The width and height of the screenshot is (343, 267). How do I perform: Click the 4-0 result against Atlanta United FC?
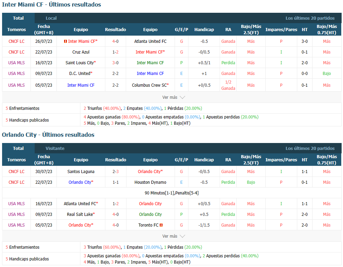coord(115,41)
